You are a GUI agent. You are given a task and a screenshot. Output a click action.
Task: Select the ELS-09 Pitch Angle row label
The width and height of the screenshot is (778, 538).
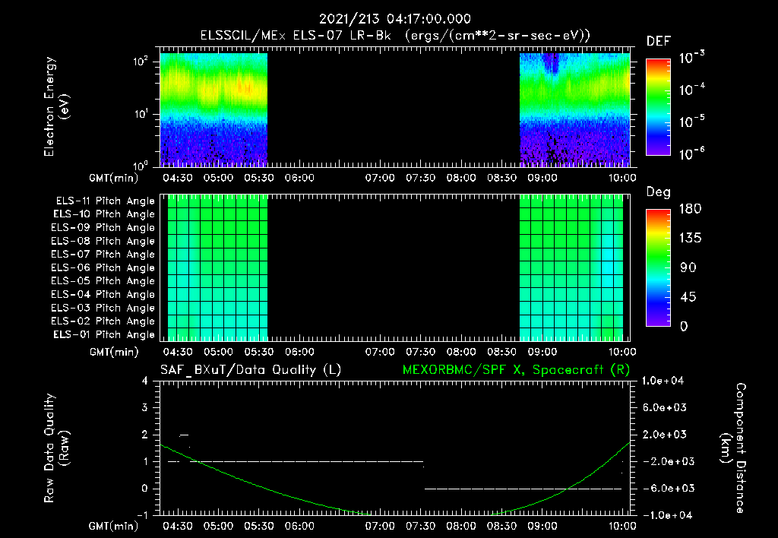click(x=103, y=228)
